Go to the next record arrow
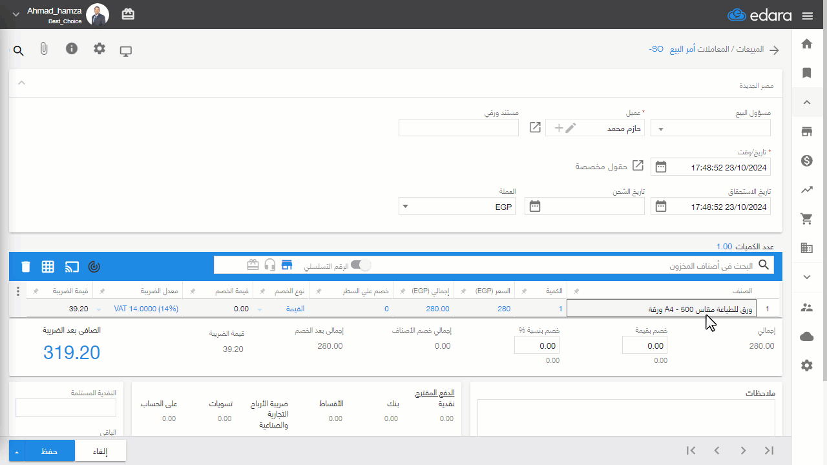This screenshot has height=465, width=827. (x=744, y=451)
